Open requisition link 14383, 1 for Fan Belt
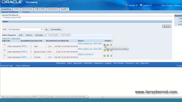 [24, 57]
